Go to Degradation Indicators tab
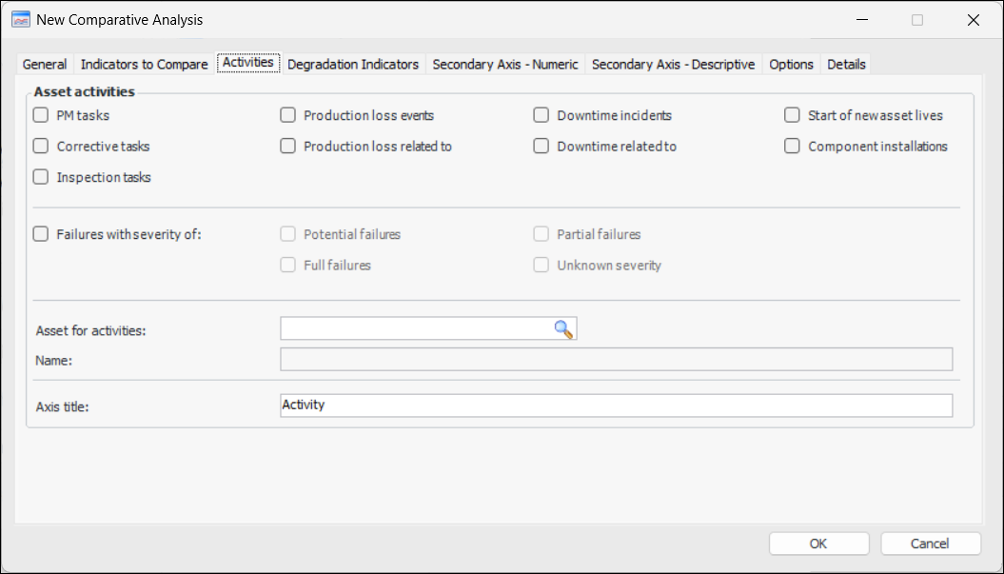 (x=353, y=65)
